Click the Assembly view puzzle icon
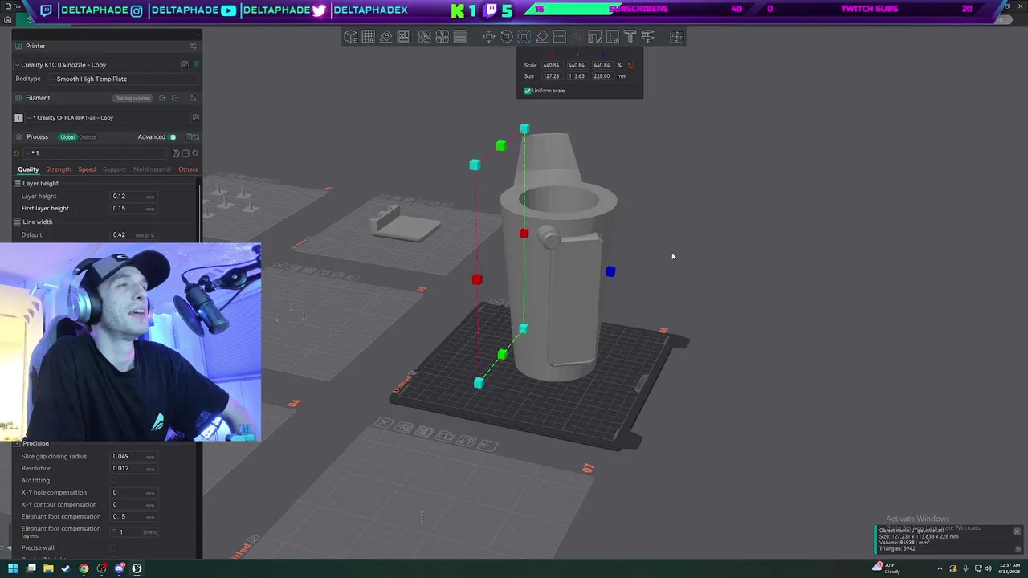Viewport: 1028px width, 578px height. (676, 37)
